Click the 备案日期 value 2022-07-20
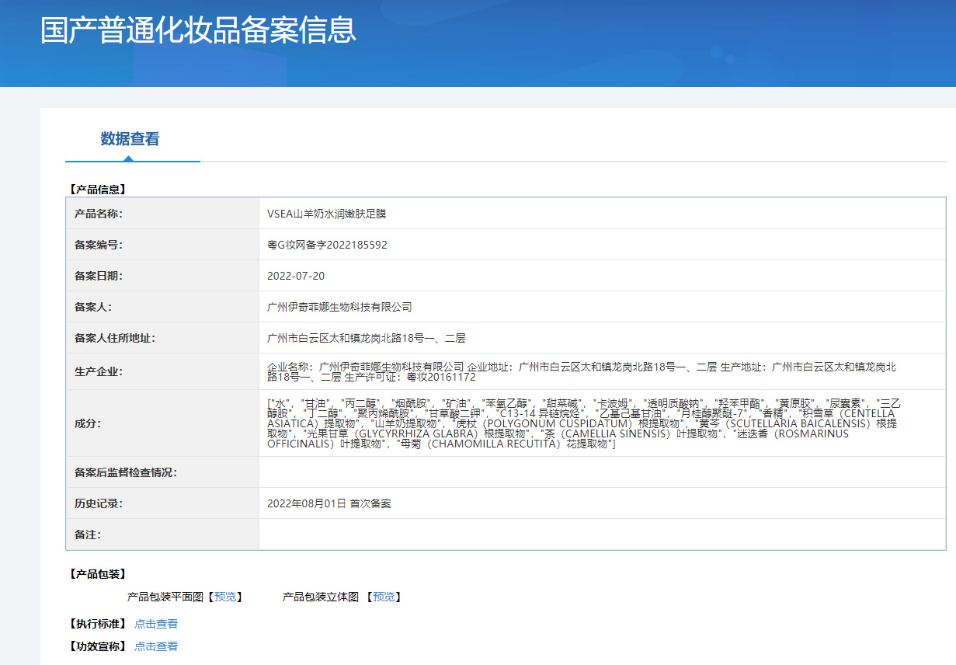This screenshot has width=956, height=665. (x=296, y=276)
